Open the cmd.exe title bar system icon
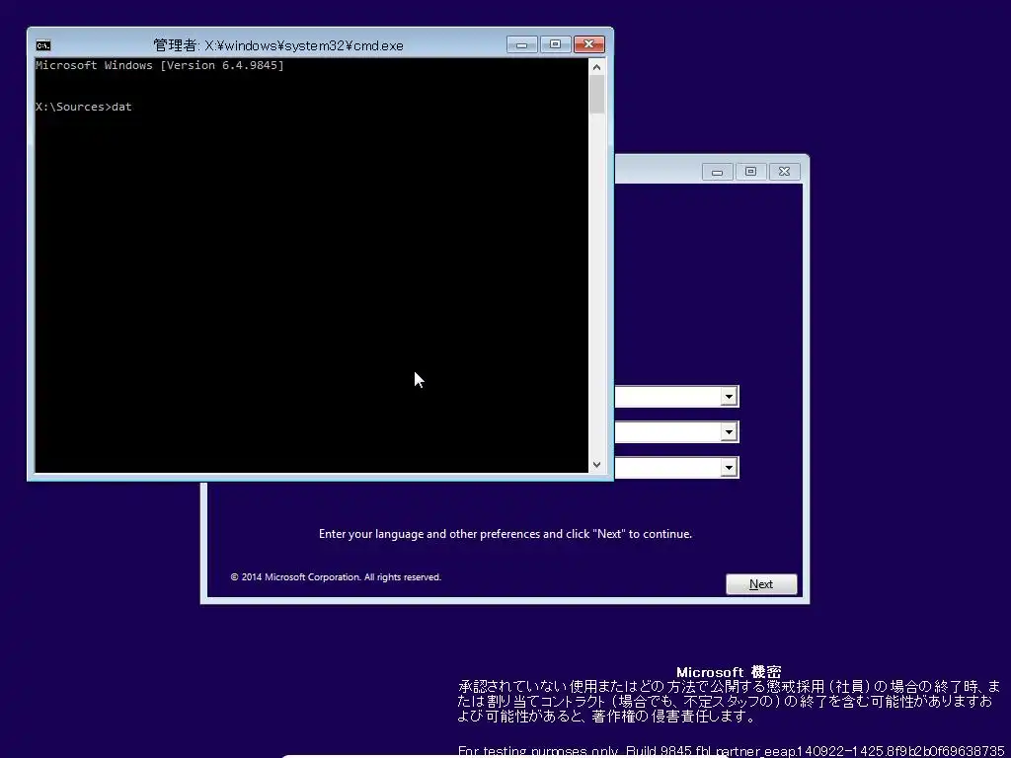This screenshot has width=1011, height=758. (x=43, y=45)
